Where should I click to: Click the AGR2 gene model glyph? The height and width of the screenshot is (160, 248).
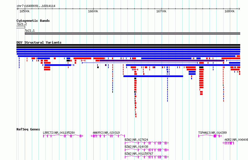point(228,143)
